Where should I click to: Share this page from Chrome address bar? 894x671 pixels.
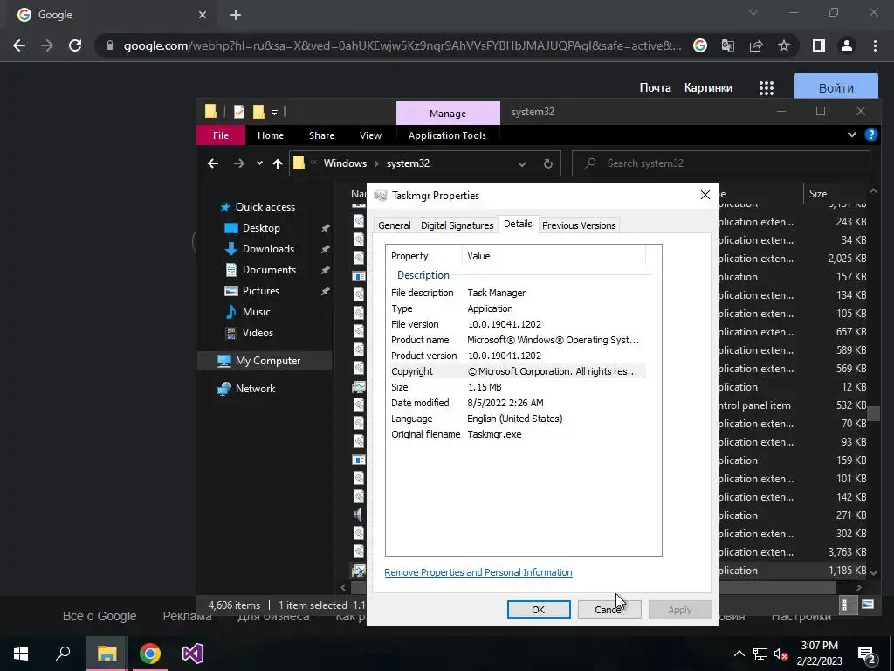coord(756,45)
